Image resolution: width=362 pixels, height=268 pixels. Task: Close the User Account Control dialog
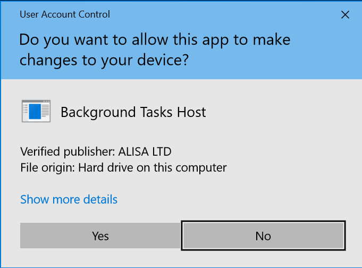tap(345, 15)
